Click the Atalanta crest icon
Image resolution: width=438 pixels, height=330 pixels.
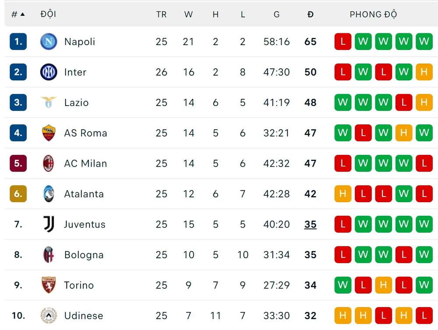point(49,194)
